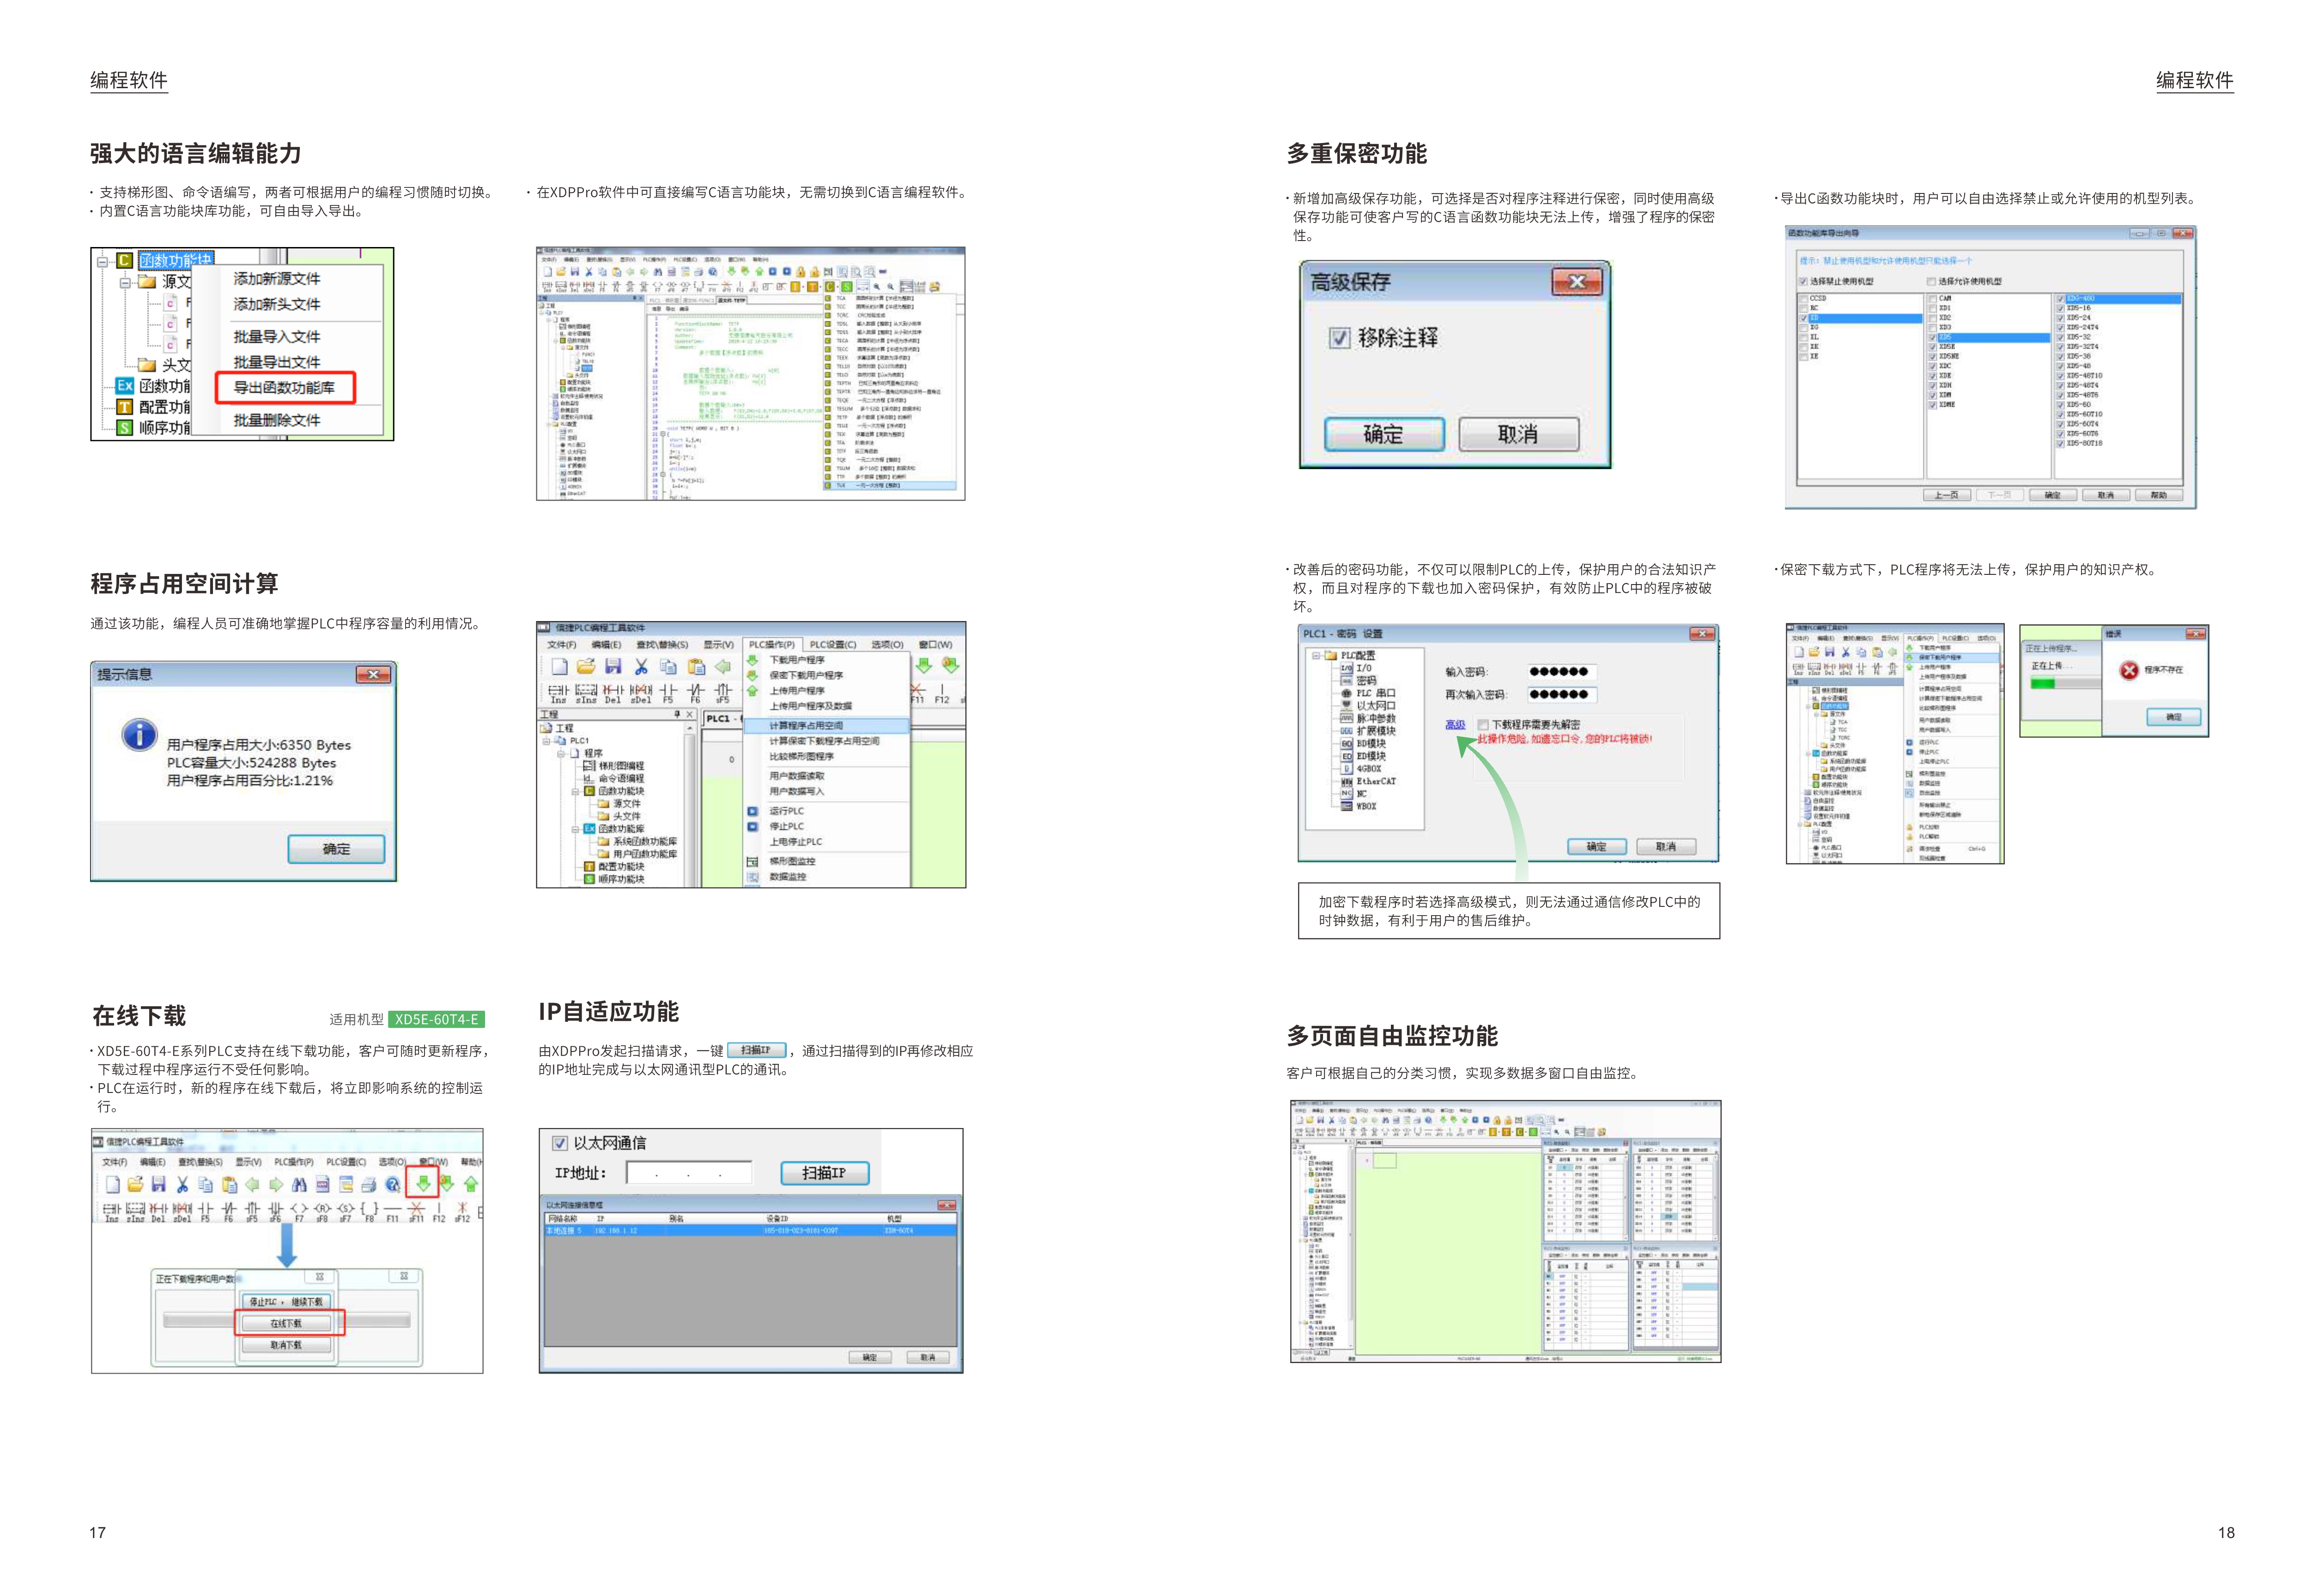Collapse PLC1 node in program-space project tree

[x=547, y=742]
